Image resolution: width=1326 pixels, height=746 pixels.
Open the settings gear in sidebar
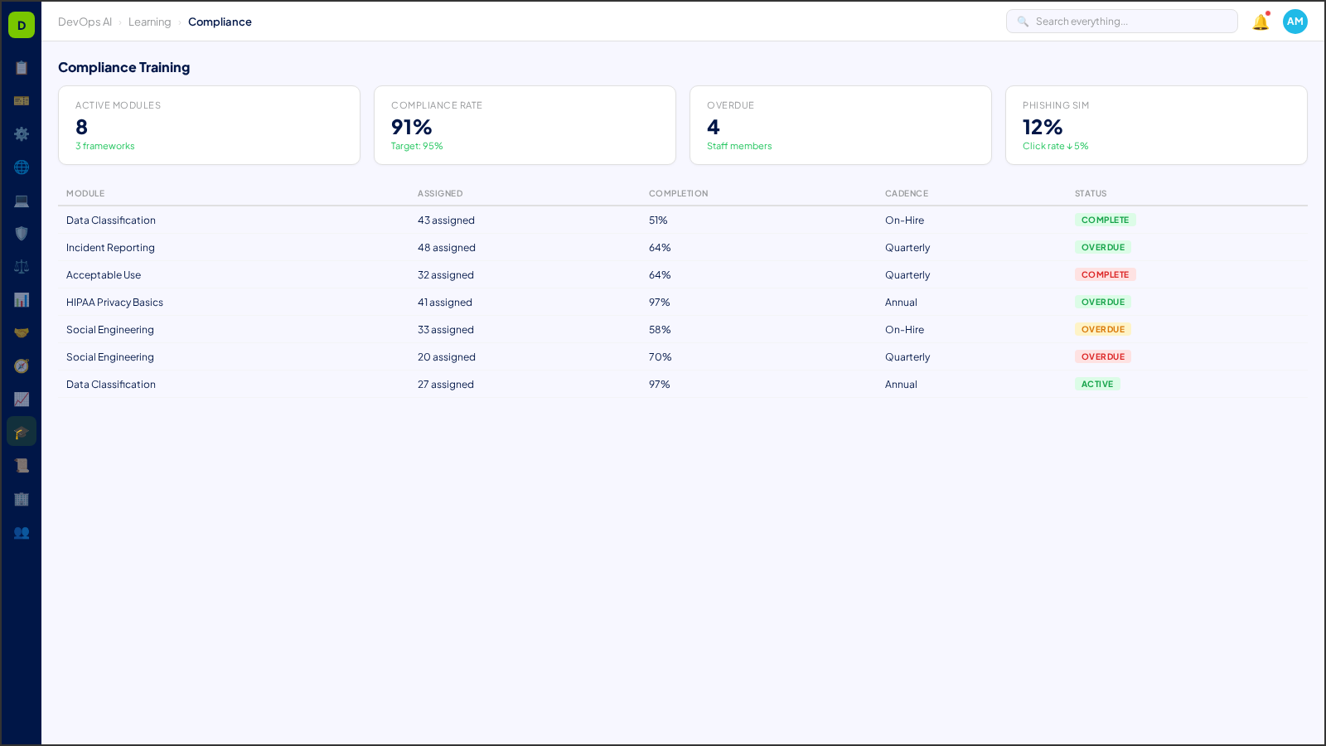point(22,133)
